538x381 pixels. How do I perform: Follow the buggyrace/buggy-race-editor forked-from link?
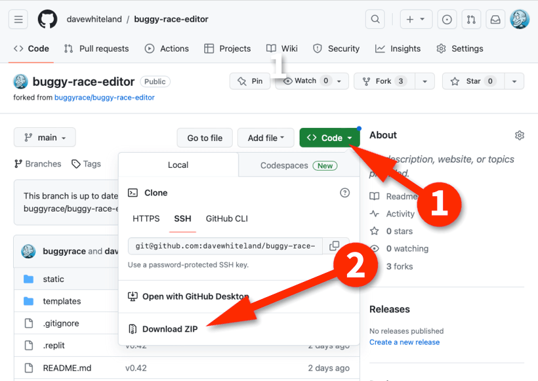click(104, 98)
